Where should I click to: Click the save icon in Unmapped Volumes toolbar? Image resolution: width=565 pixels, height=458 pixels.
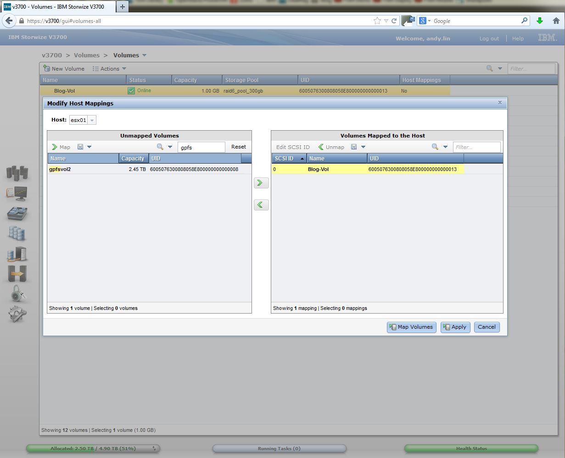click(x=80, y=147)
